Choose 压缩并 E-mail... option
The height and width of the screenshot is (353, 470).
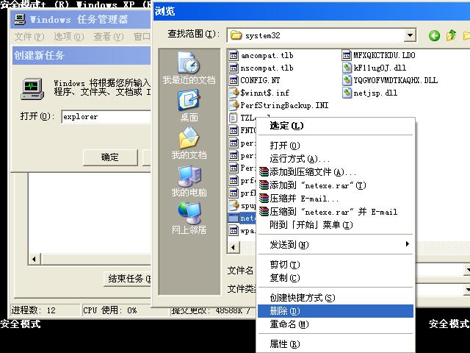pos(335,199)
